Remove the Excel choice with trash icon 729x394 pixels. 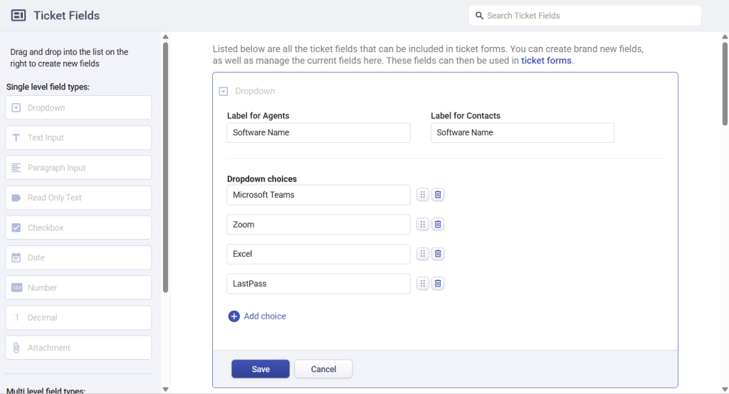pyautogui.click(x=438, y=254)
